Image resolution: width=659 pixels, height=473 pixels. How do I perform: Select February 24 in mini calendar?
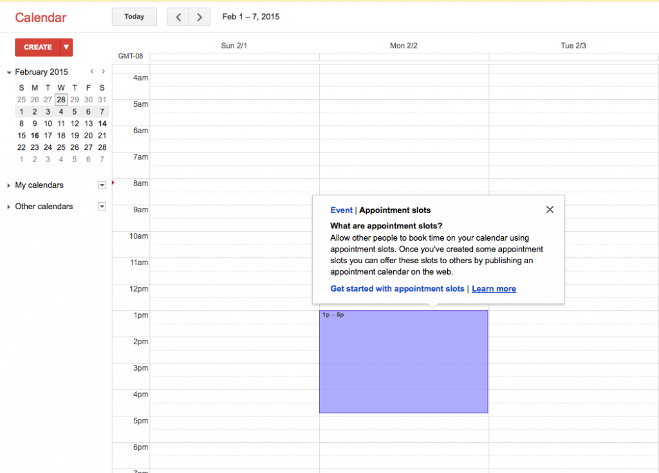pyautogui.click(x=48, y=147)
